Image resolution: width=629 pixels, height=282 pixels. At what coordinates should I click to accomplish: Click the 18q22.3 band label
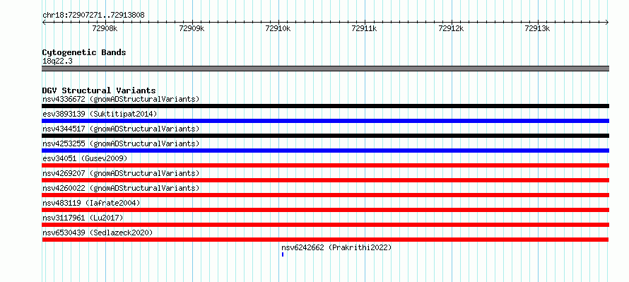coord(57,61)
